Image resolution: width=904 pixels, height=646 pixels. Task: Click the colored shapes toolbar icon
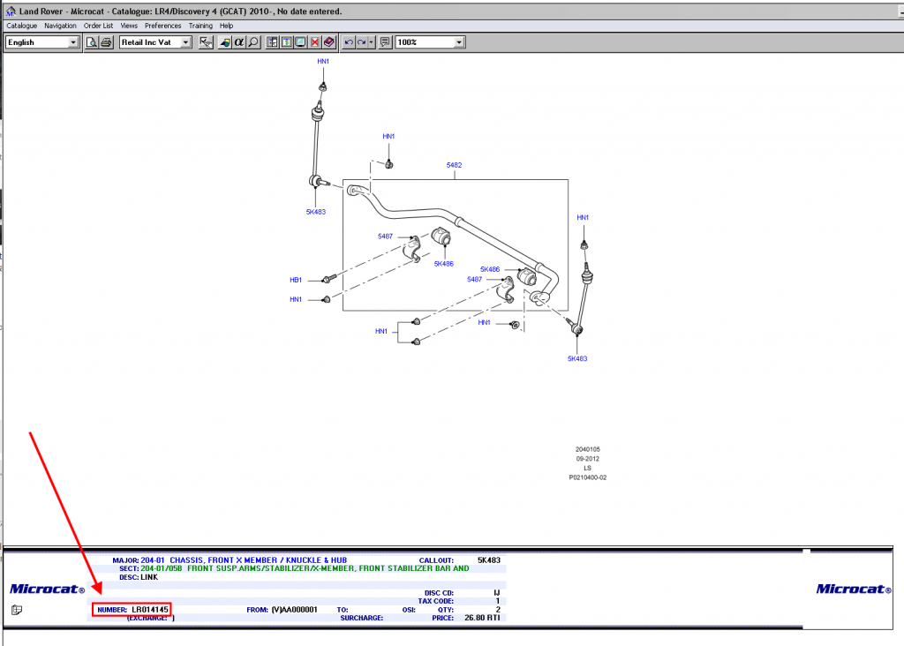point(225,42)
